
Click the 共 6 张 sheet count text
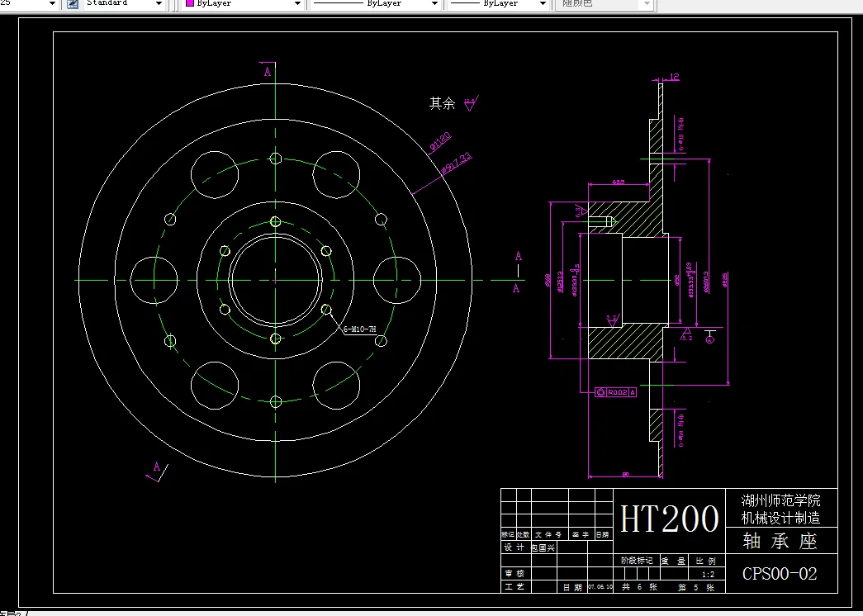tap(639, 587)
